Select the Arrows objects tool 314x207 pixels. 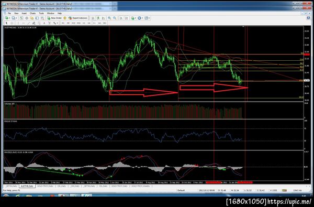pyautogui.click(x=54, y=23)
